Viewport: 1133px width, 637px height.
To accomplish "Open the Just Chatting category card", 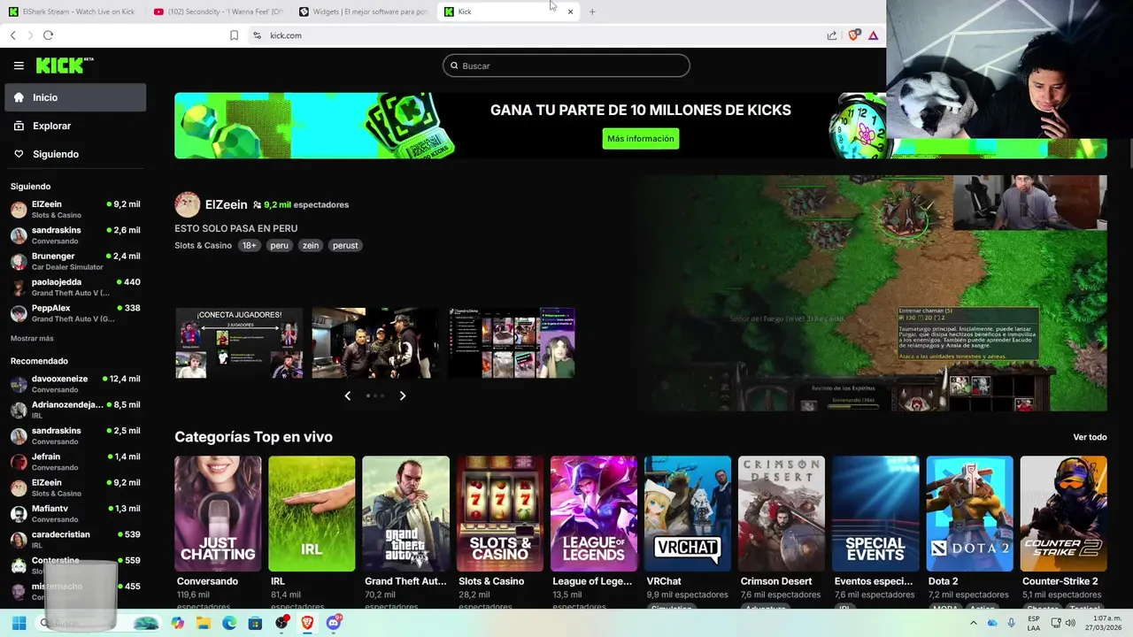I will [218, 513].
